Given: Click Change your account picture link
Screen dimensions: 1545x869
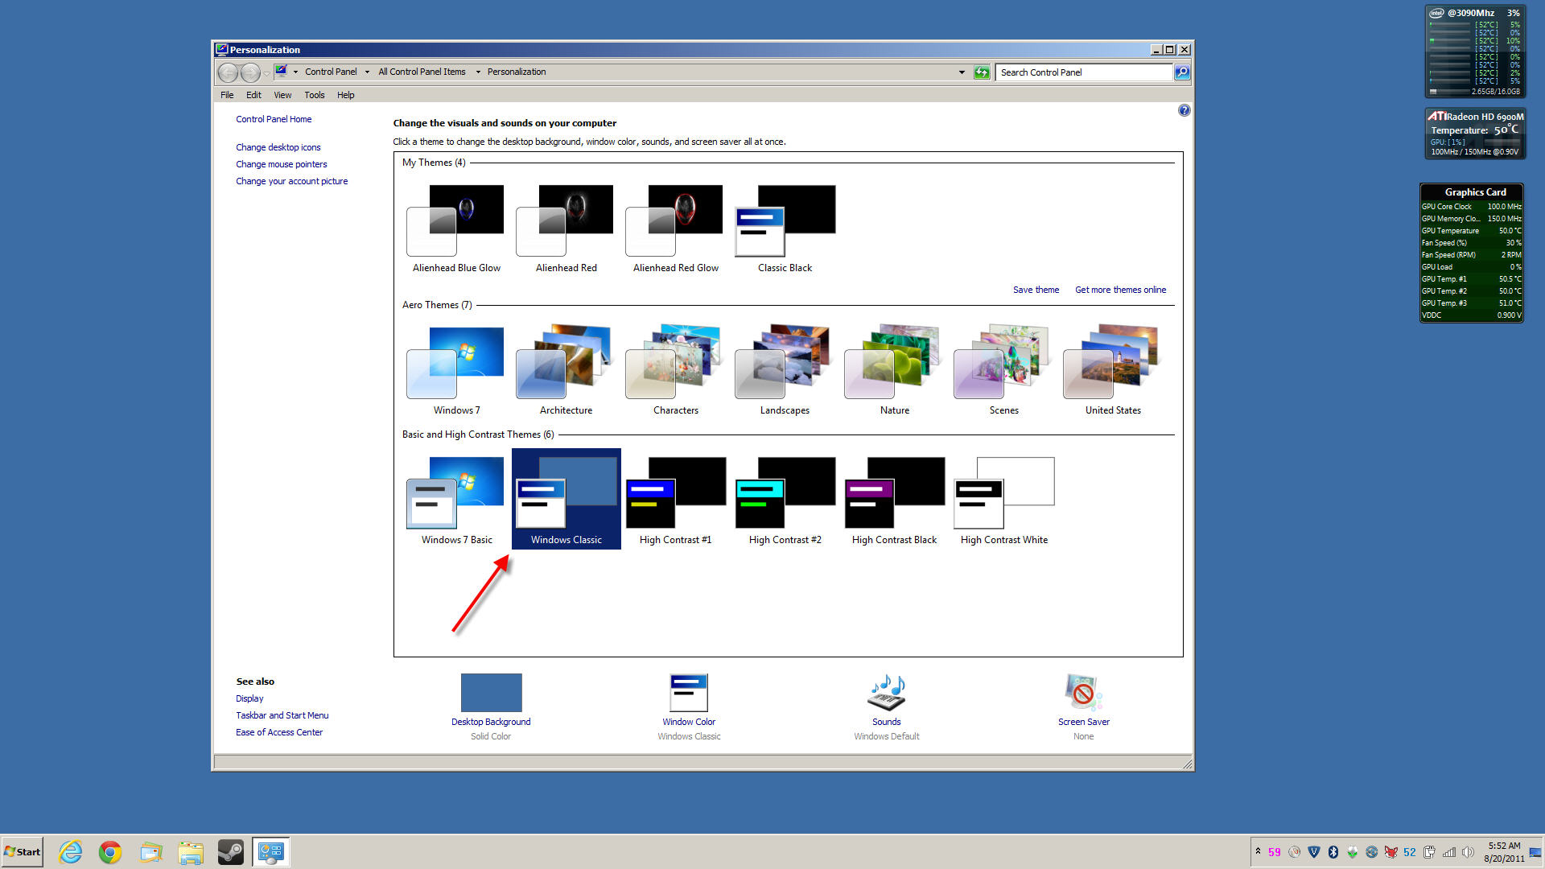Looking at the screenshot, I should tap(292, 181).
